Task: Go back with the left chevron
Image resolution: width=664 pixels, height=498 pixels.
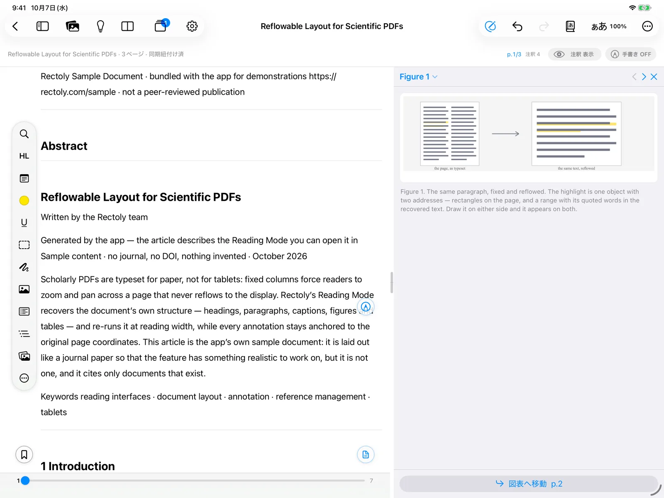Action: pyautogui.click(x=15, y=27)
